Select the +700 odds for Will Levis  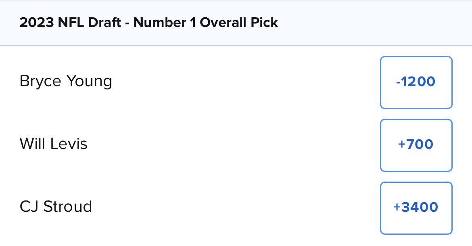(416, 145)
